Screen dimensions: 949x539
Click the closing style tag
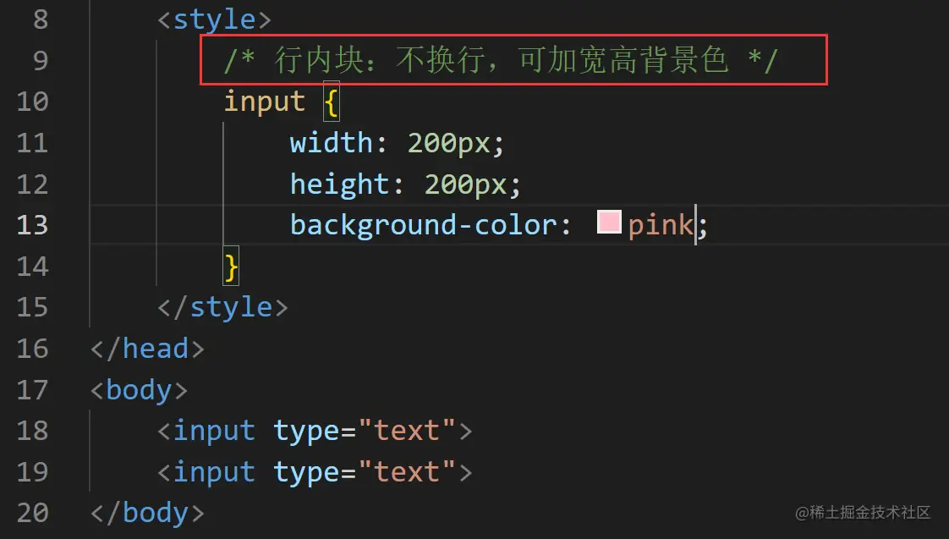point(222,307)
